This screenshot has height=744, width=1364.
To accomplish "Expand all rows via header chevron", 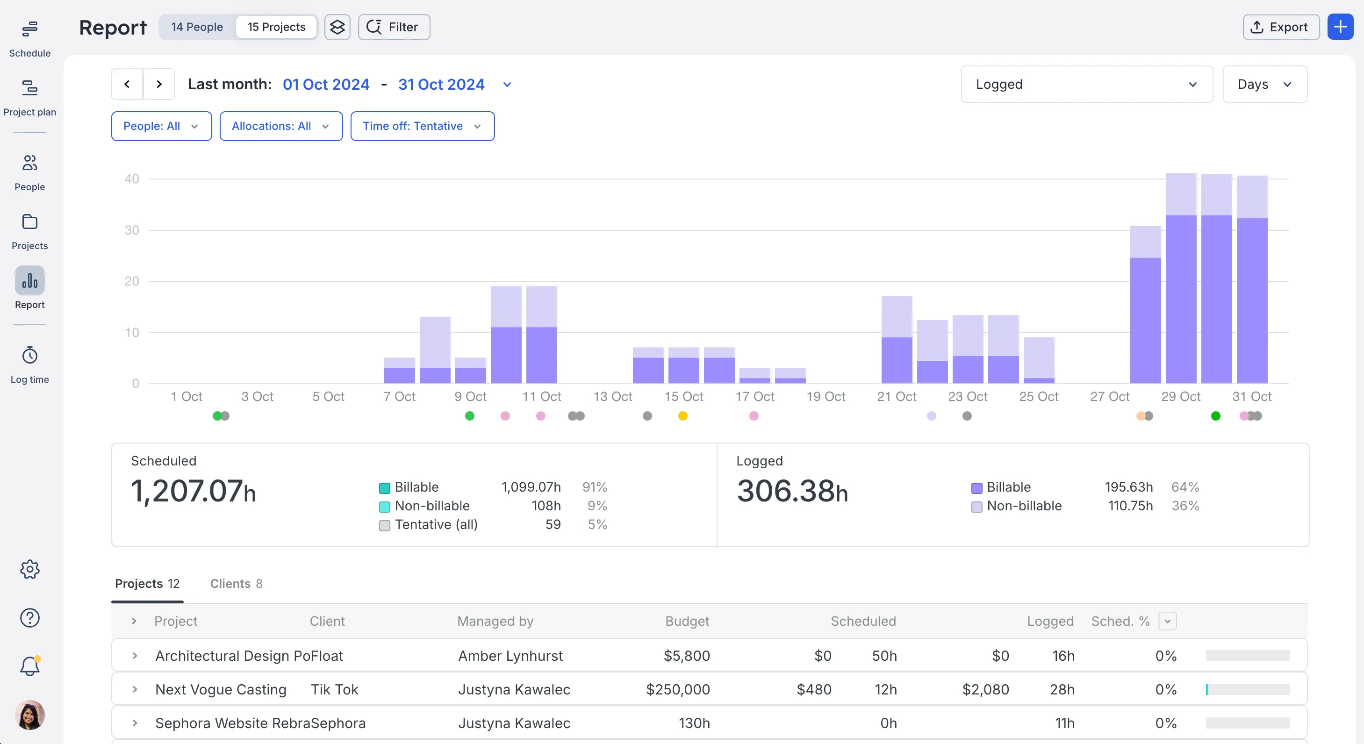I will 134,621.
